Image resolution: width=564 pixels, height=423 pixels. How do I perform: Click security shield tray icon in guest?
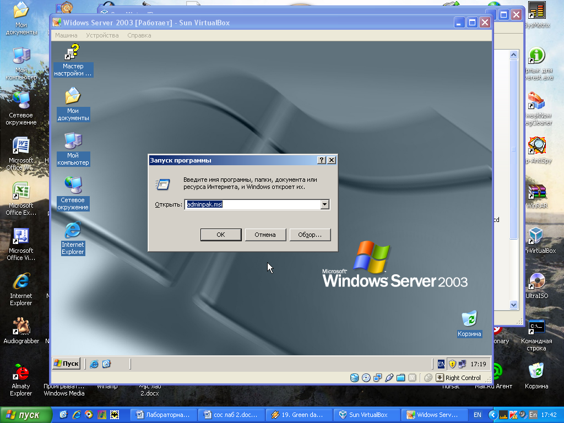pyautogui.click(x=452, y=364)
